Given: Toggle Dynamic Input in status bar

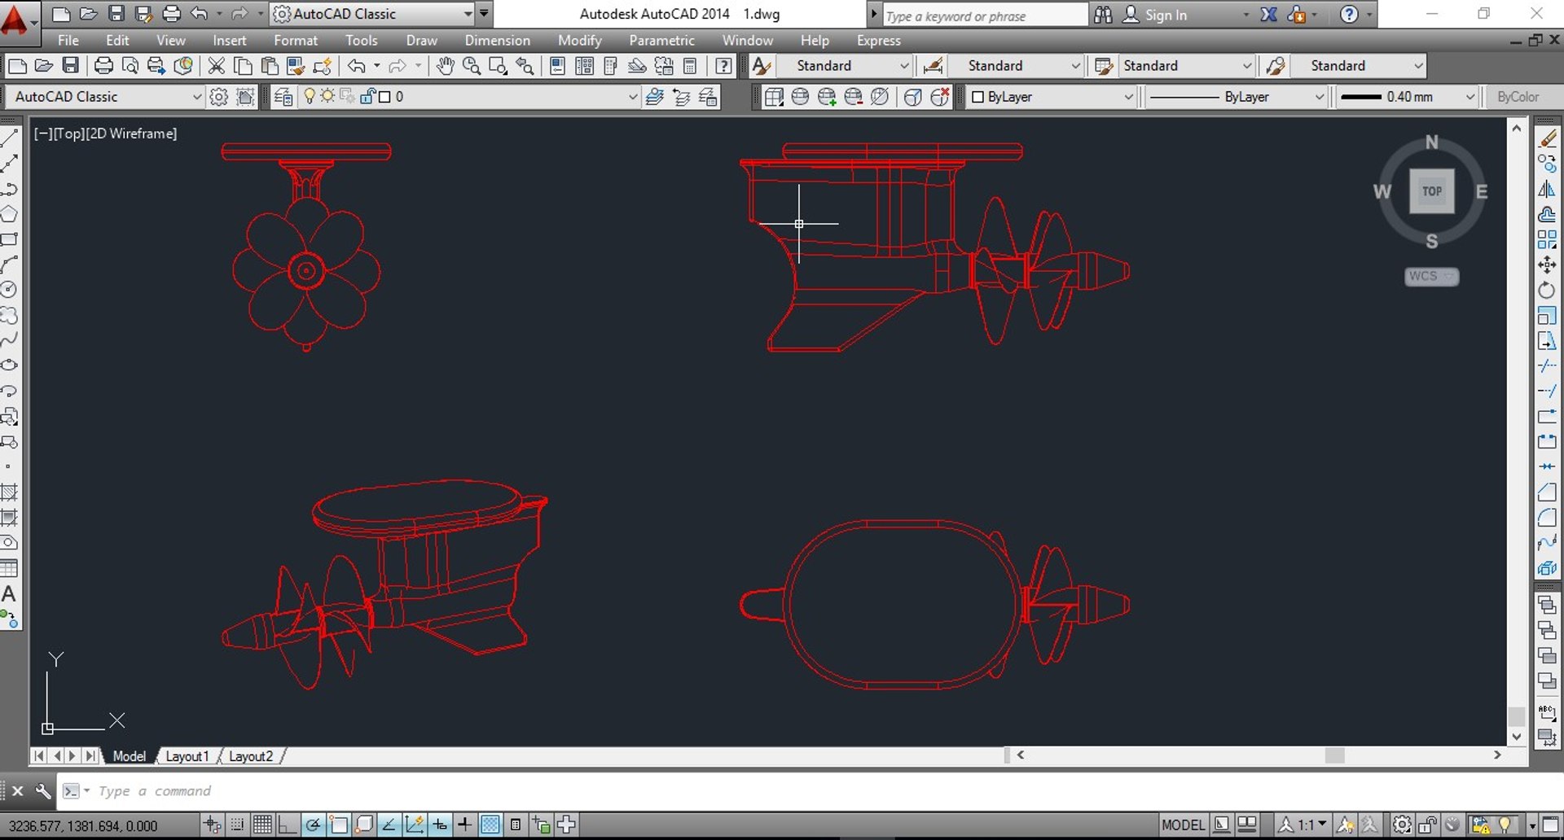Looking at the screenshot, I should (x=440, y=825).
